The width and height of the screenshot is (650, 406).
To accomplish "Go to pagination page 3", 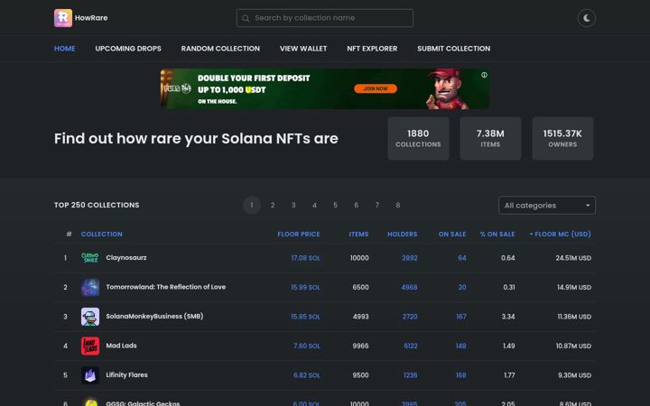I will (293, 205).
